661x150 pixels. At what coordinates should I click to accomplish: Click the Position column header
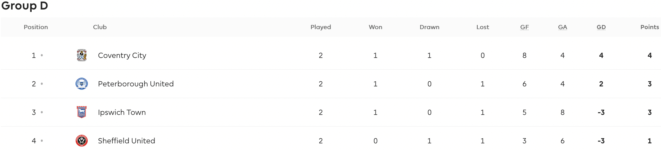click(x=36, y=27)
